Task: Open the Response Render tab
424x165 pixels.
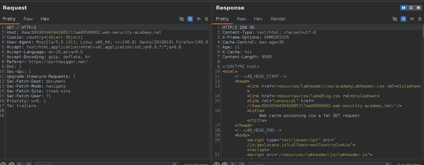Action: tap(278, 19)
